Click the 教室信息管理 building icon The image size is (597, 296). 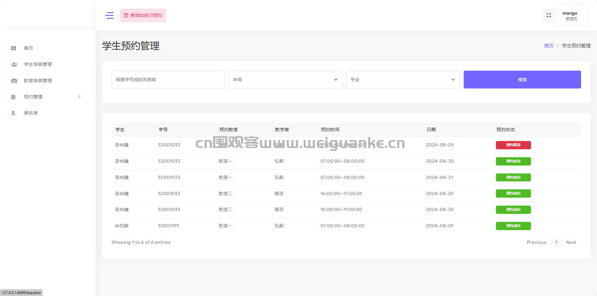tap(14, 81)
